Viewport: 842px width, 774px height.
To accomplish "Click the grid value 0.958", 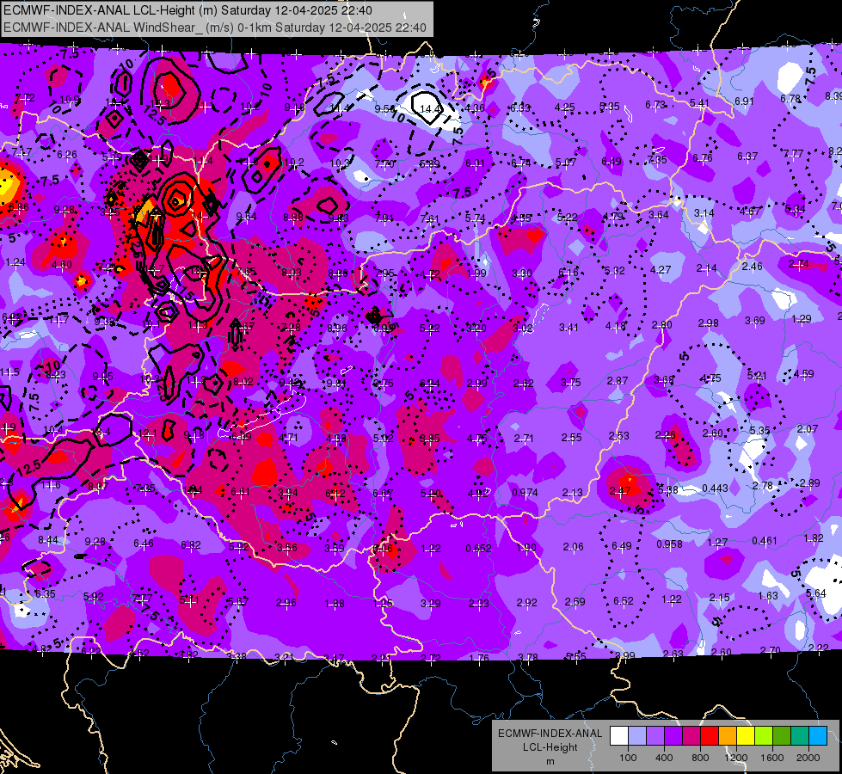I will pos(670,544).
